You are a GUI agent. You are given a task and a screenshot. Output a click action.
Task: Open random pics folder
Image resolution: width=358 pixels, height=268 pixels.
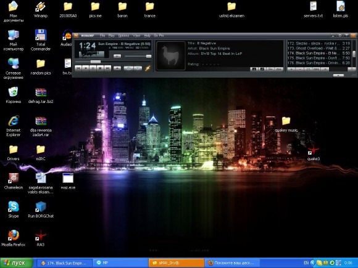click(x=41, y=67)
